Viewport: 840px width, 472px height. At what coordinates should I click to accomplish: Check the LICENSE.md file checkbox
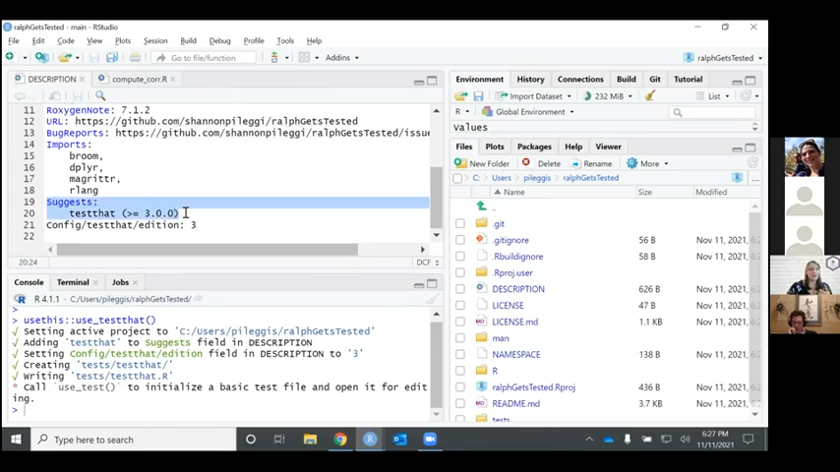[460, 322]
